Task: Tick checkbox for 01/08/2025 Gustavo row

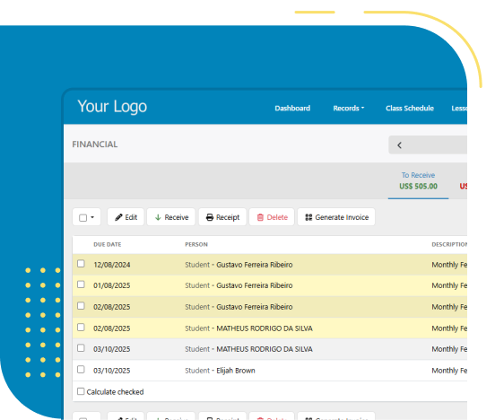Action: [81, 284]
